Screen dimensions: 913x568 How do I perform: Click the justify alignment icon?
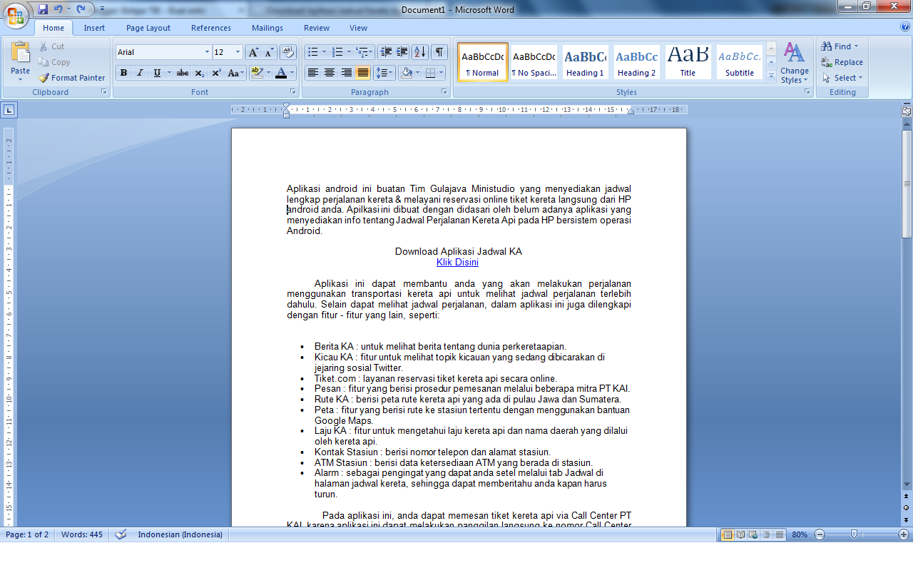pos(362,73)
